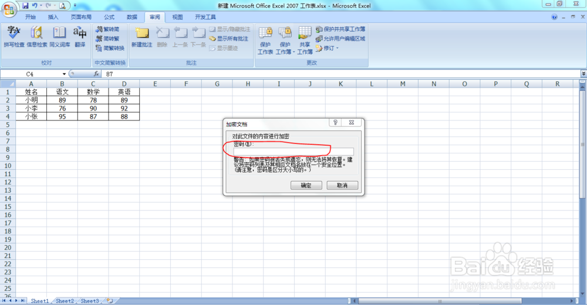Click Select All corner button
Image resolution: width=587 pixels, height=305 pixels.
[x=8, y=84]
